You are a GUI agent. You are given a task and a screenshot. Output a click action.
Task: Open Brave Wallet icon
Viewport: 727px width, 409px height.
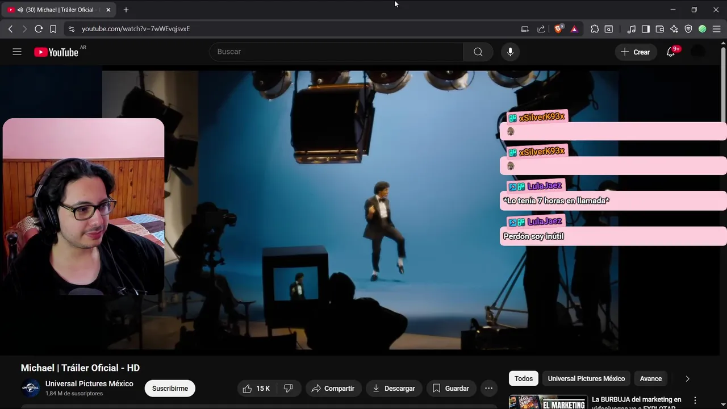[660, 28]
